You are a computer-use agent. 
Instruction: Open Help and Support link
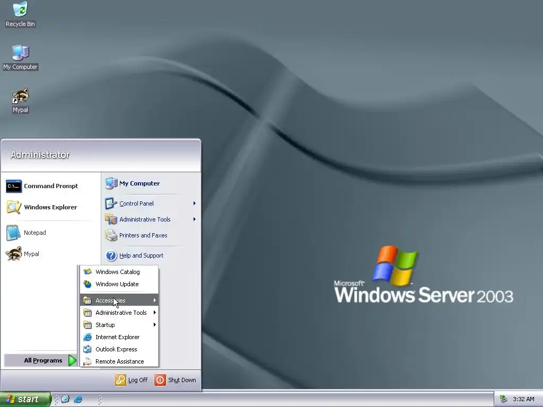(141, 255)
